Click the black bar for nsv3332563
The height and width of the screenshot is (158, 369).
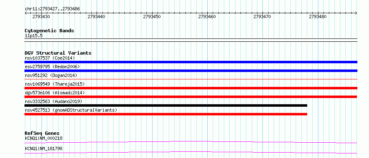click(166, 105)
